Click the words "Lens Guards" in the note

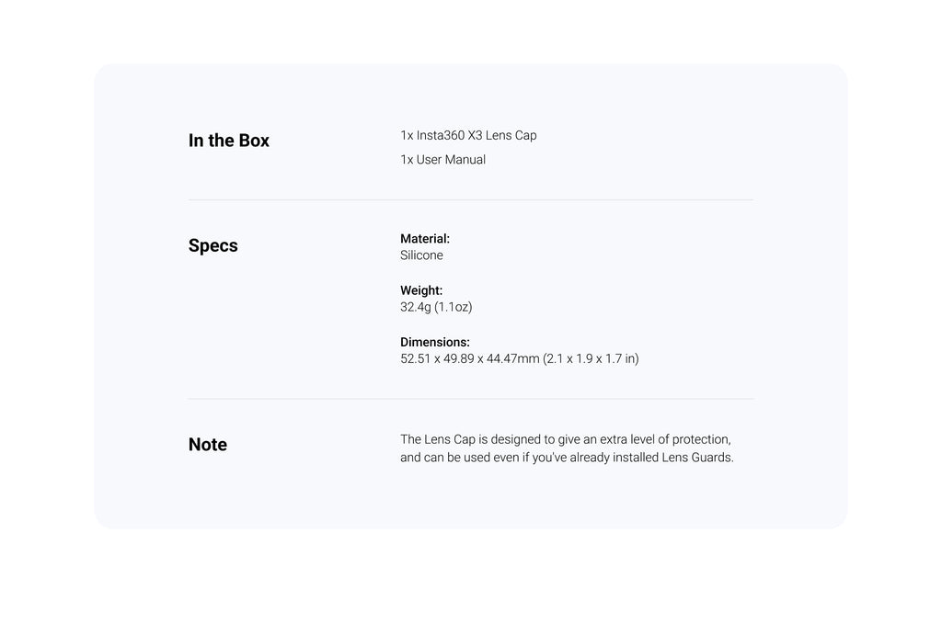pyautogui.click(x=696, y=458)
